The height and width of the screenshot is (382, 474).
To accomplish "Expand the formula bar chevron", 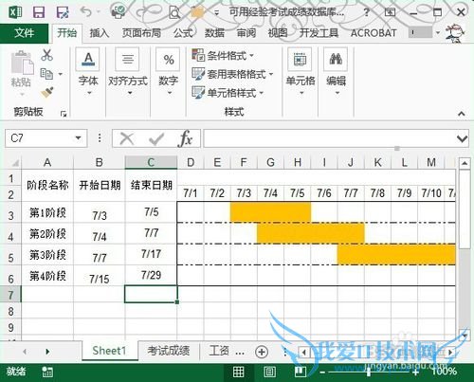I will click(462, 138).
